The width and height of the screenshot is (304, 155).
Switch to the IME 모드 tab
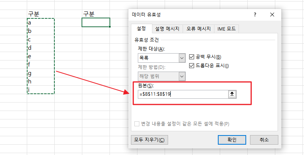point(226,29)
